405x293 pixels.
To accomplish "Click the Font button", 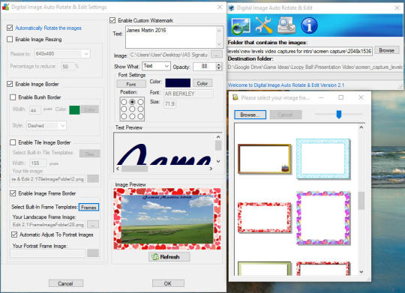I will tap(131, 84).
